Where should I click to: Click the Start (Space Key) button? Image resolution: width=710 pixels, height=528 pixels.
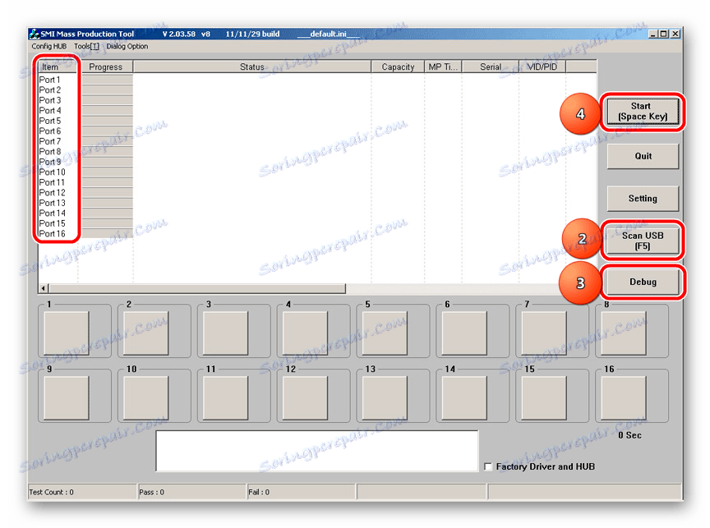click(642, 112)
